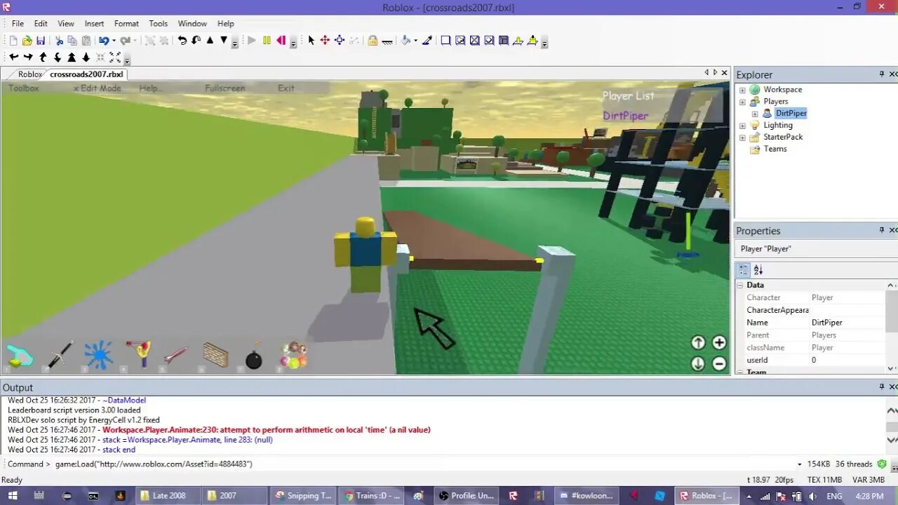This screenshot has width=898, height=505.
Task: Select the blue Resize handles tool
Action: pyautogui.click(x=340, y=41)
